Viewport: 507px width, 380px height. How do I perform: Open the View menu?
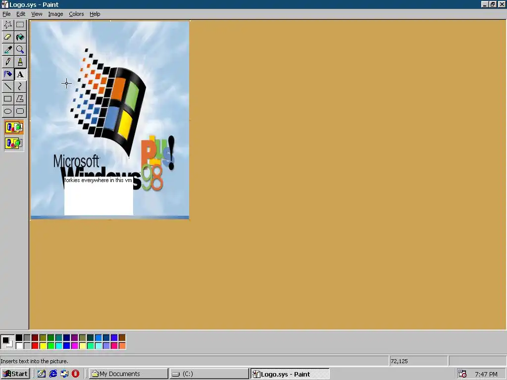(37, 14)
